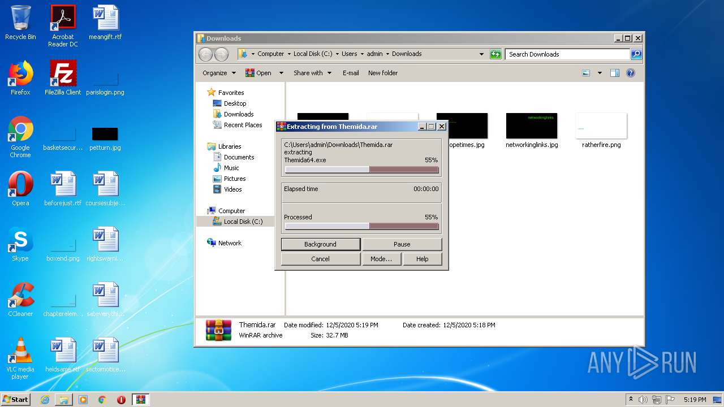Open the Opera desktop shortcut

(20, 189)
